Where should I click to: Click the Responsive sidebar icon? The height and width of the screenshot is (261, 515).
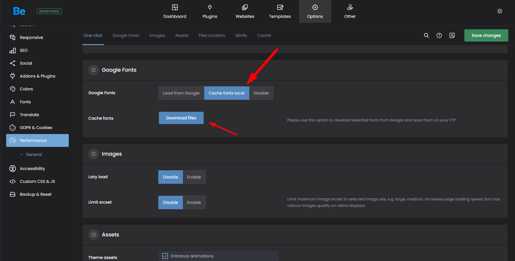pyautogui.click(x=13, y=37)
